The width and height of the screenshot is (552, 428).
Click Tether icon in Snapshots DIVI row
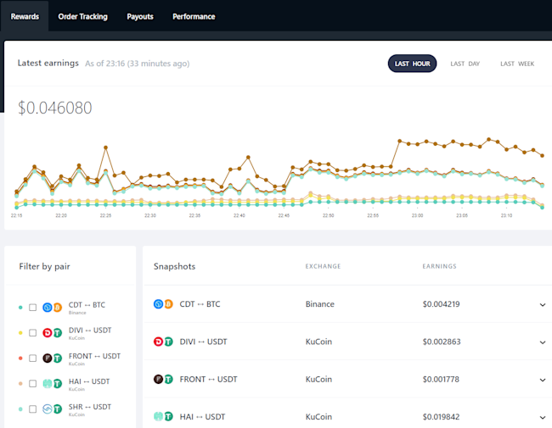169,342
